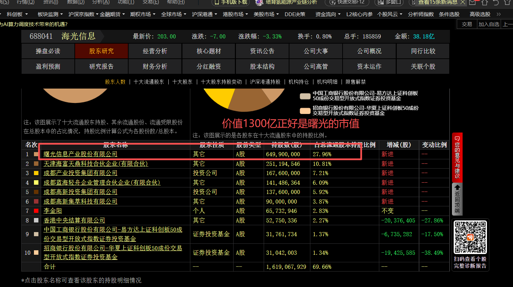Open the 港股市场 dropdown
This screenshot has width=513, height=287.
point(235,14)
